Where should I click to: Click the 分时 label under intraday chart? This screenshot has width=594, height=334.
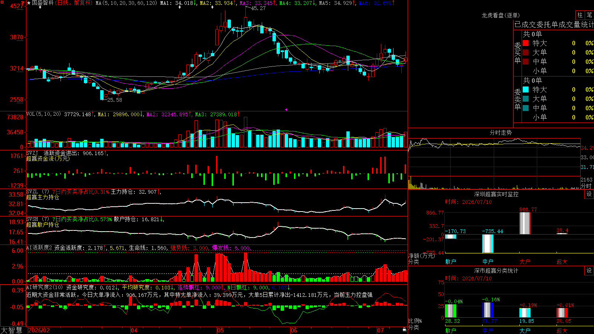pos(586,186)
